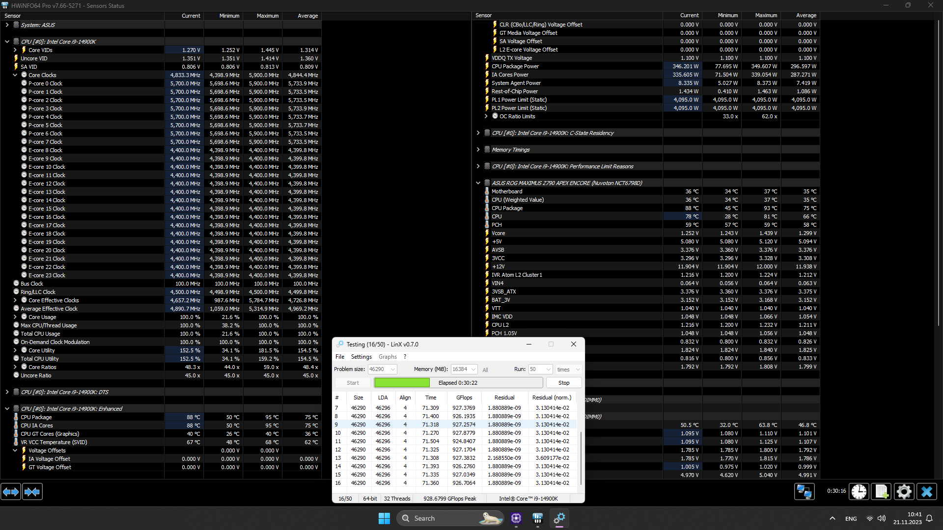Click the clock reset timer icon

[859, 491]
